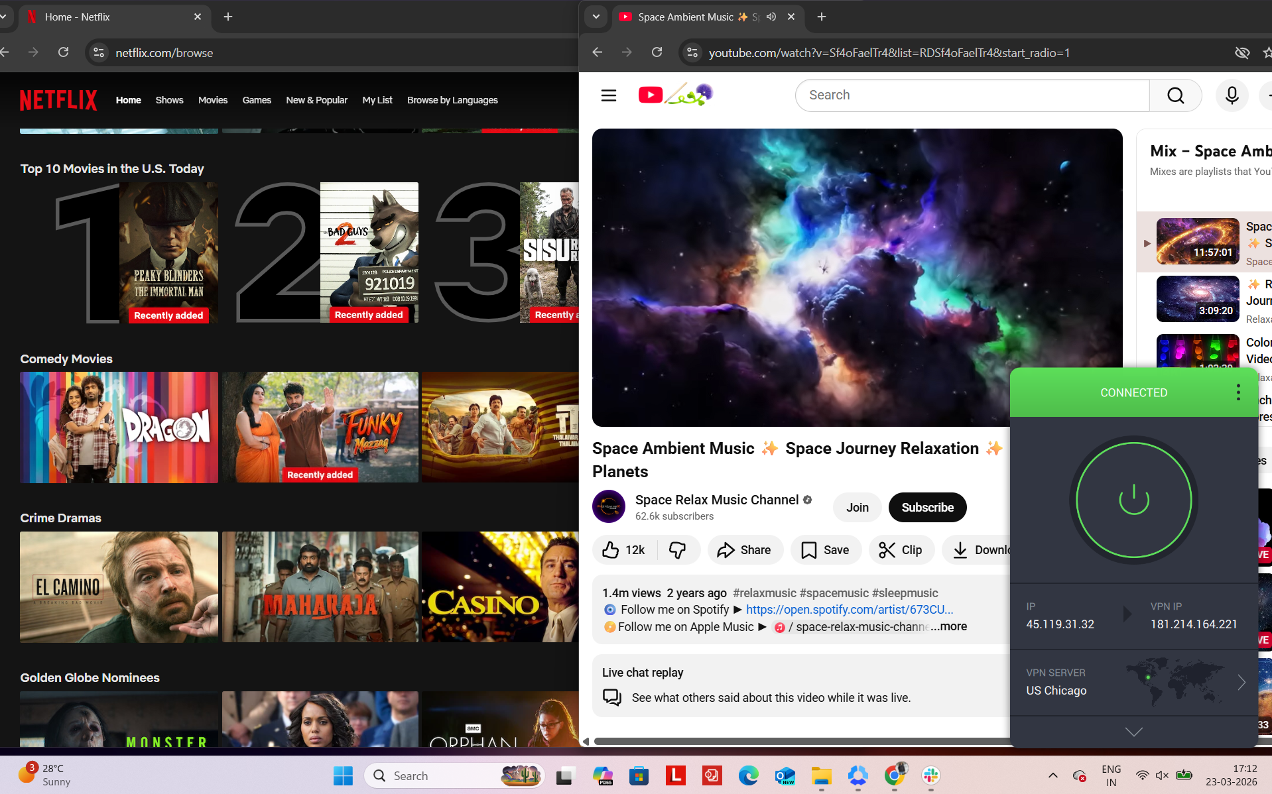Image resolution: width=1272 pixels, height=794 pixels.
Task: Open YouTube site information icon in address bar
Action: pyautogui.click(x=692, y=52)
